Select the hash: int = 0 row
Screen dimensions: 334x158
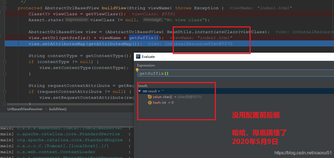coord(236,103)
